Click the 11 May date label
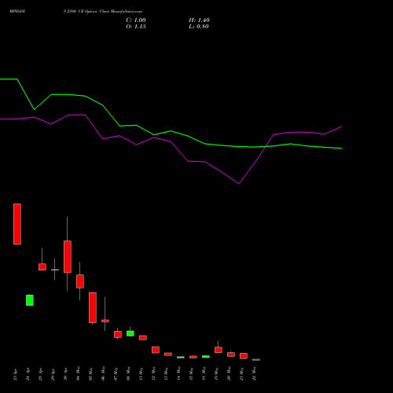The width and height of the screenshot is (393, 393). [141, 374]
